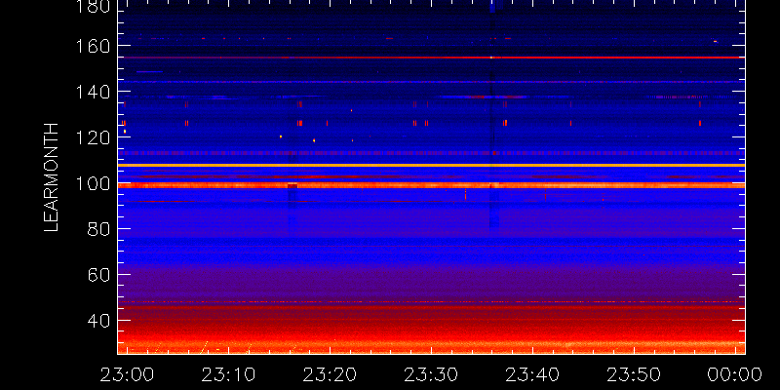Select the 140 frequency axis label
The width and height of the screenshot is (780, 390).
[x=93, y=92]
